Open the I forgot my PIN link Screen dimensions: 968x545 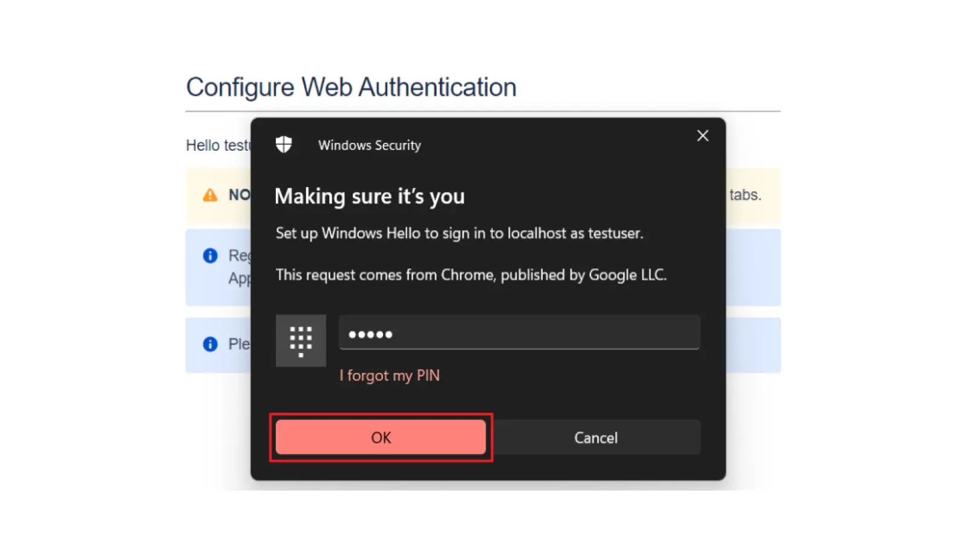click(389, 375)
